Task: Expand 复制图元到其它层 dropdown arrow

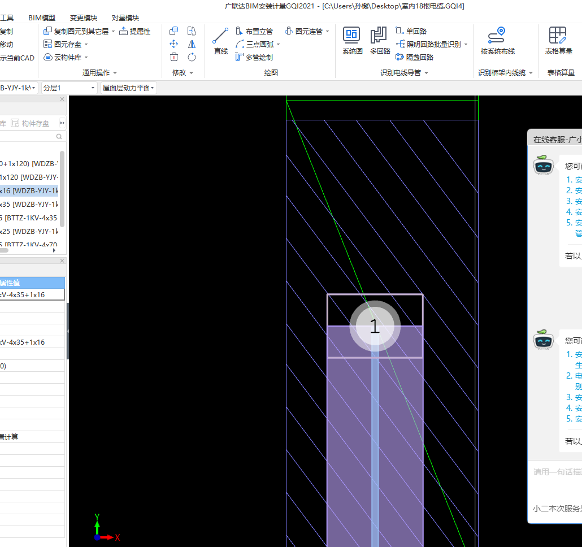Action: click(x=113, y=32)
